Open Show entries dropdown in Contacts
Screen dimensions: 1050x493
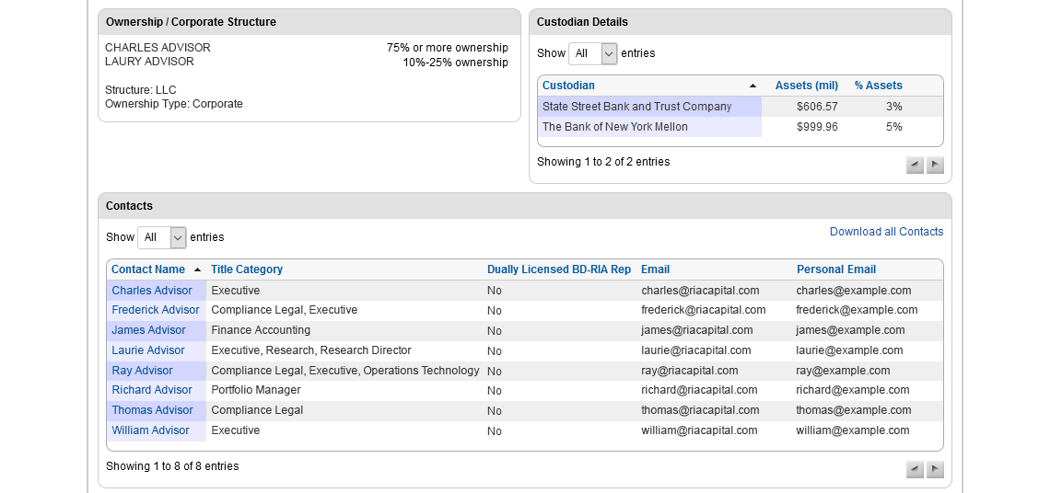point(161,238)
